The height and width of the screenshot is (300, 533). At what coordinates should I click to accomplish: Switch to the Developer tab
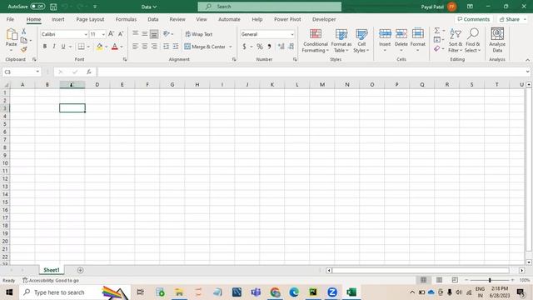(324, 19)
